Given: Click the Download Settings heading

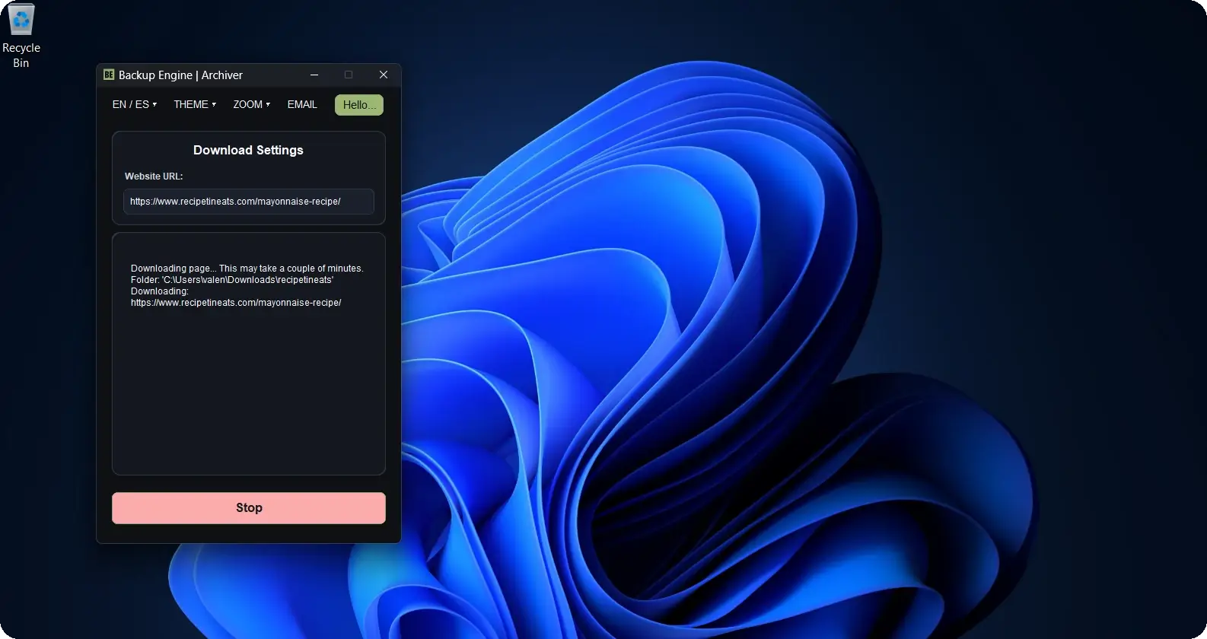Looking at the screenshot, I should pyautogui.click(x=248, y=150).
